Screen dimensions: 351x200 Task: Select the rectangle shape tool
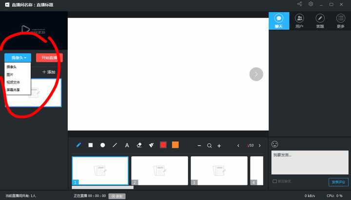(x=91, y=145)
